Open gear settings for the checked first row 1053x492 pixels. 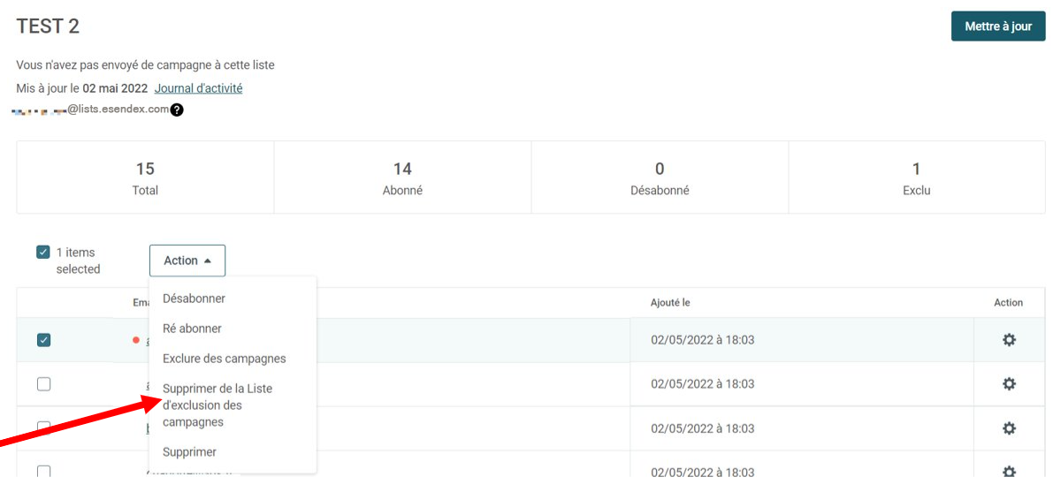tap(1009, 340)
